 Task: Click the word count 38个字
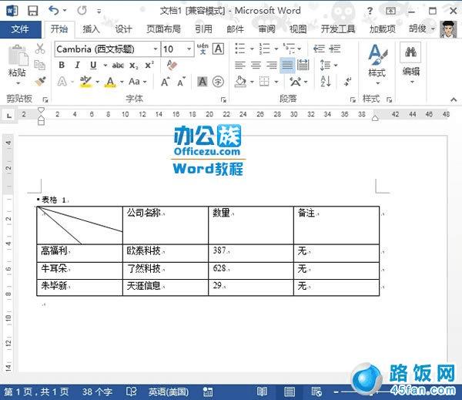pyautogui.click(x=97, y=392)
